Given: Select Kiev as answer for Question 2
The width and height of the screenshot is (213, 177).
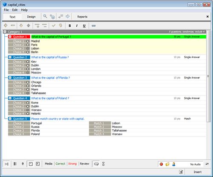Looking at the screenshot, I should [28, 62].
